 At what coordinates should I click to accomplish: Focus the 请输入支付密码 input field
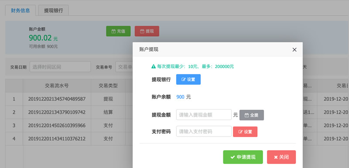click(x=204, y=131)
